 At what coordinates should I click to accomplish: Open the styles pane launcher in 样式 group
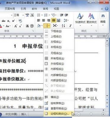96,31
